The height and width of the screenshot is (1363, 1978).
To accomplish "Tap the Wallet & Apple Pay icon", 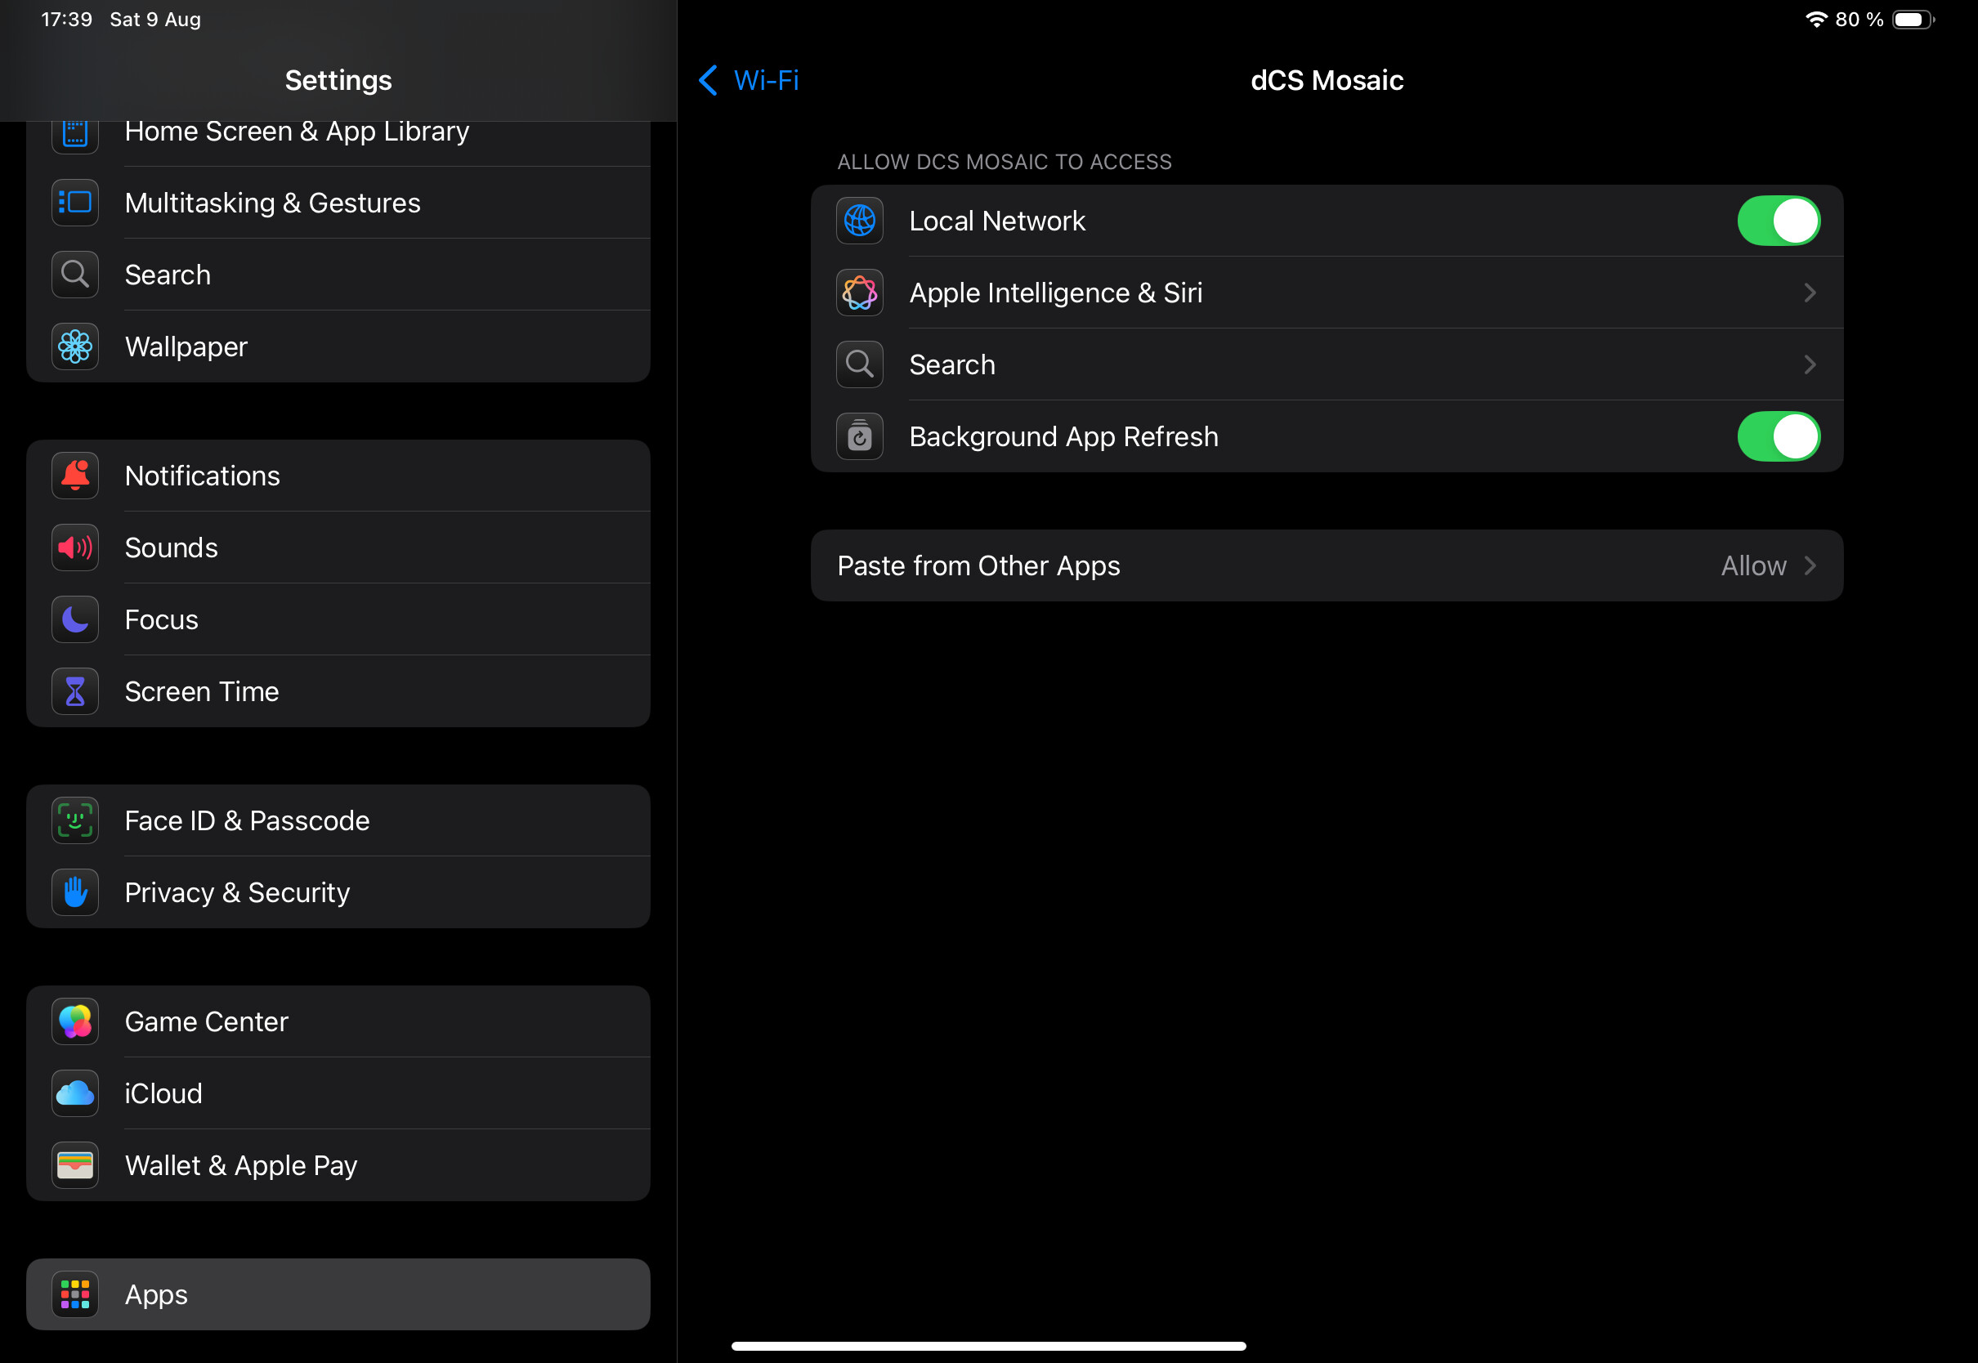I will coord(75,1165).
